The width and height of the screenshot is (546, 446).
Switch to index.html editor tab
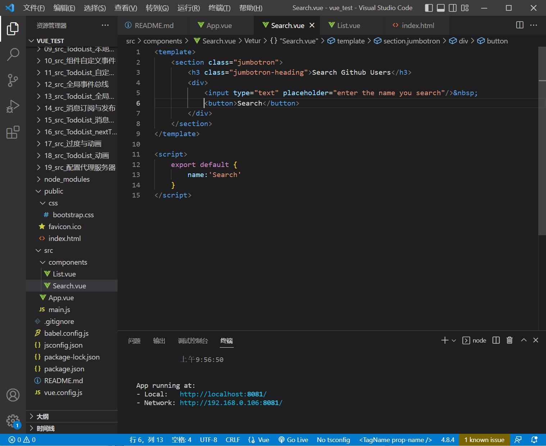(x=417, y=25)
